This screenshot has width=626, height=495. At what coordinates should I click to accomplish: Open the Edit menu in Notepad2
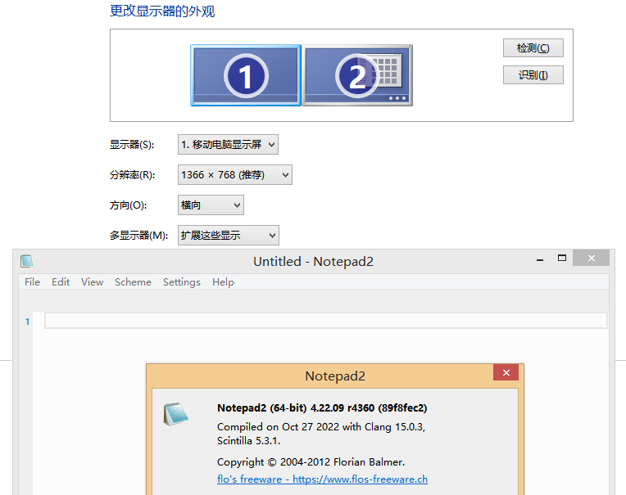click(61, 282)
